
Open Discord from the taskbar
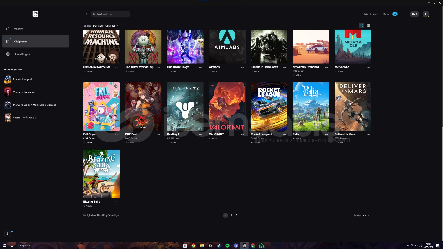pyautogui.click(x=236, y=246)
